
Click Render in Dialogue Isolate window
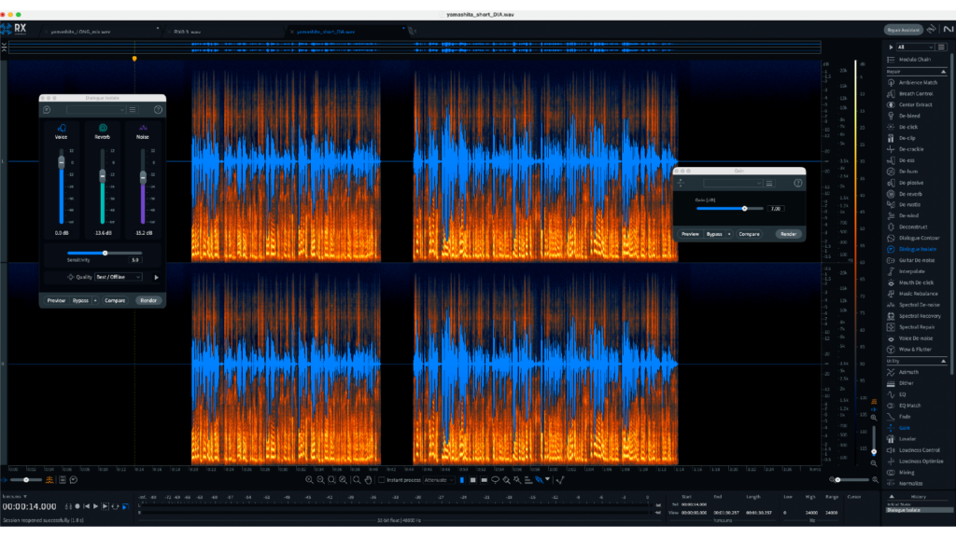tap(148, 300)
